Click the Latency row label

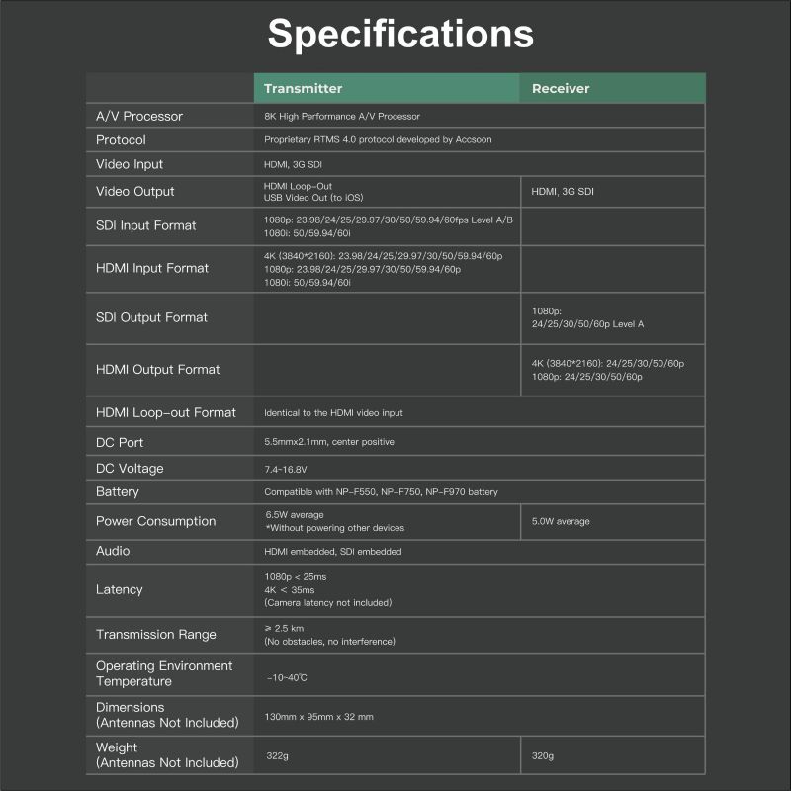pyautogui.click(x=120, y=589)
